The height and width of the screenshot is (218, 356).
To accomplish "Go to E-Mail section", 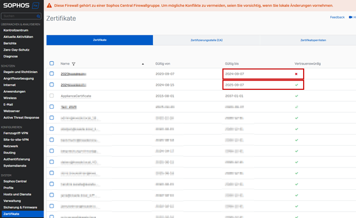I will 8,105.
